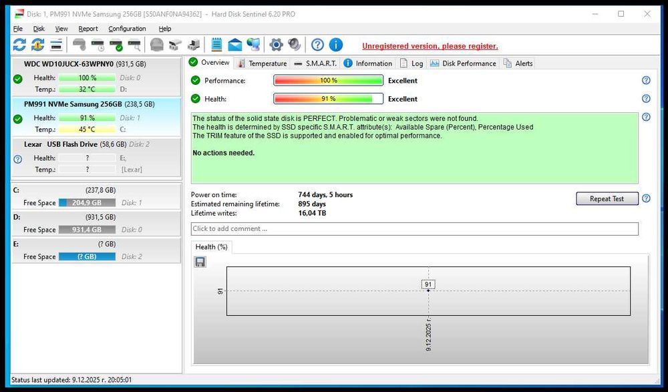Click WDC disk temperature 32 °C bar
Screen dimensions: 668x392
[87, 89]
